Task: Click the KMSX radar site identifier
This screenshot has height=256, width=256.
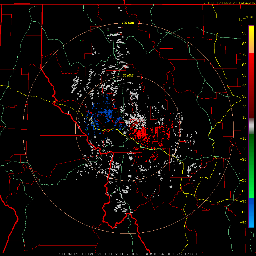Action: (151, 254)
